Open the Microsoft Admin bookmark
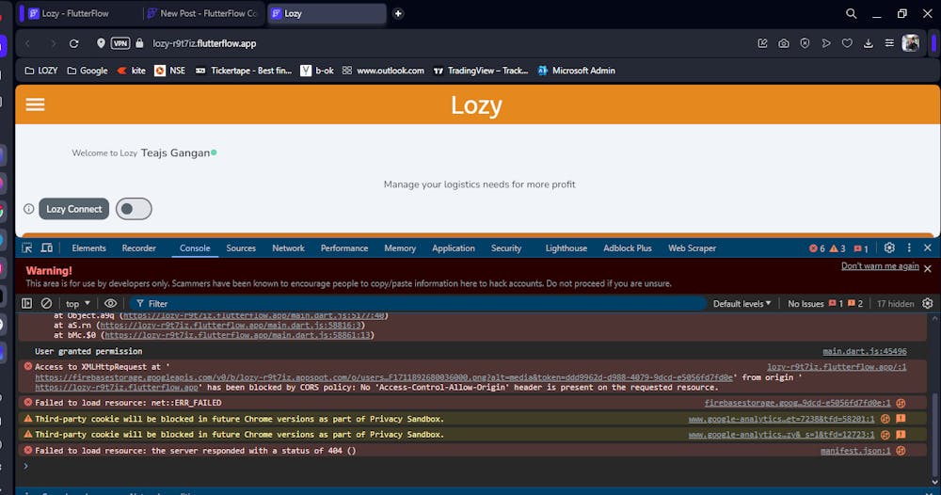941x495 pixels. point(576,71)
